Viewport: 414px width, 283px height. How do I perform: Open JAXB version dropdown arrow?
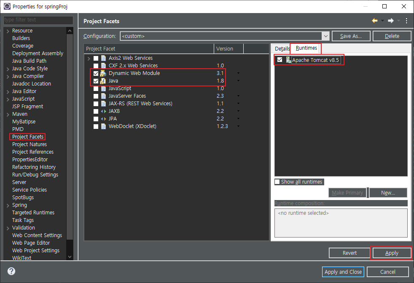coord(238,111)
